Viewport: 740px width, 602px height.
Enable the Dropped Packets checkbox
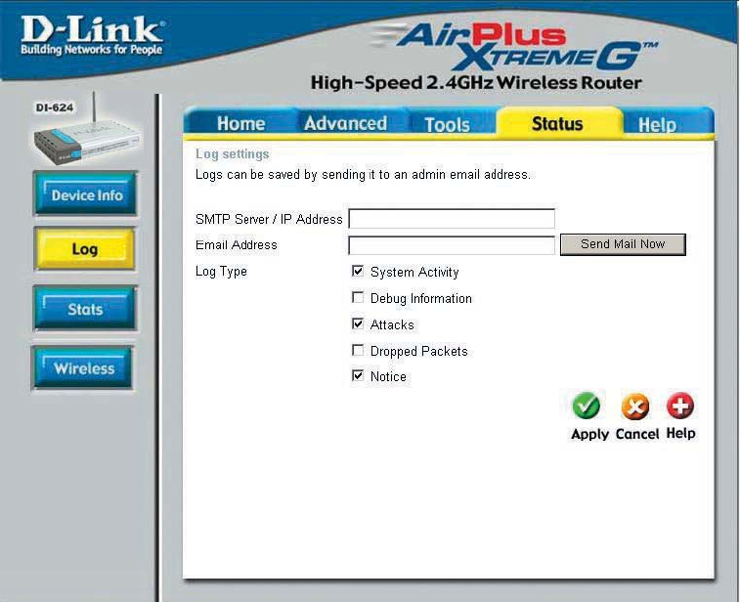[x=358, y=350]
